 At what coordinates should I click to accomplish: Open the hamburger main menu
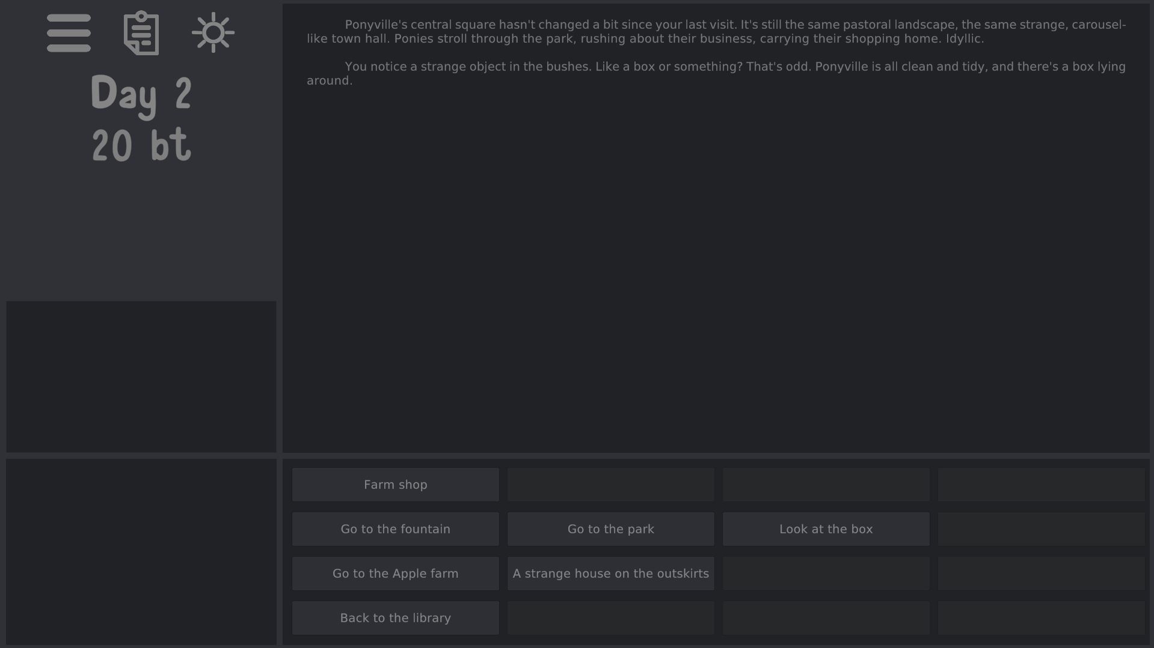69,33
